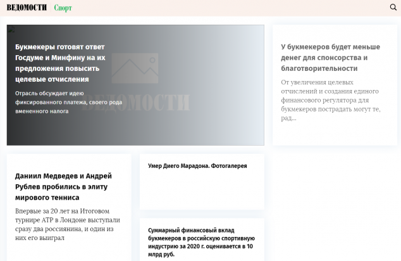Open 'Умер Диего Марадона. Фотогалерея'
This screenshot has height=261, width=401.
coord(197,166)
